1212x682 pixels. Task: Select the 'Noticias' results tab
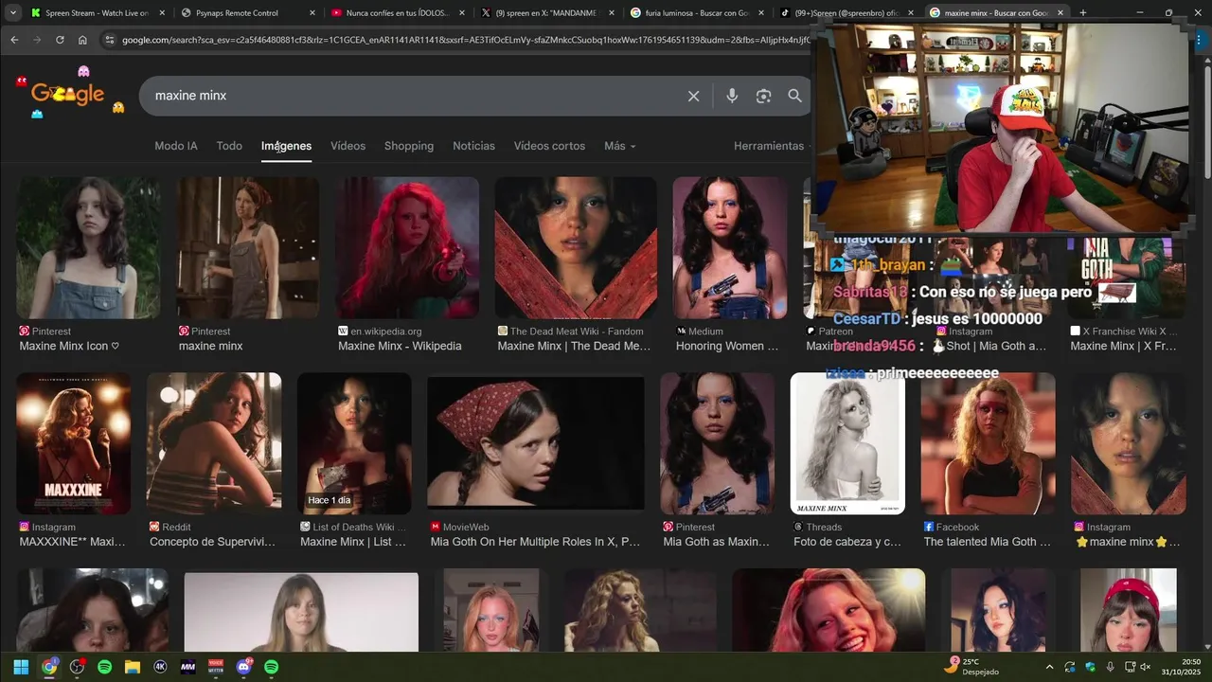tap(473, 146)
